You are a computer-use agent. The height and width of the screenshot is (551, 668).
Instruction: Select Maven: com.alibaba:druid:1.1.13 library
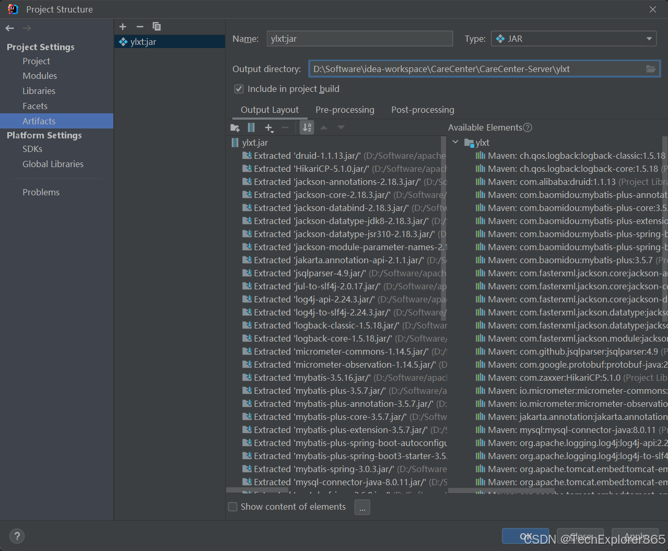(571, 182)
